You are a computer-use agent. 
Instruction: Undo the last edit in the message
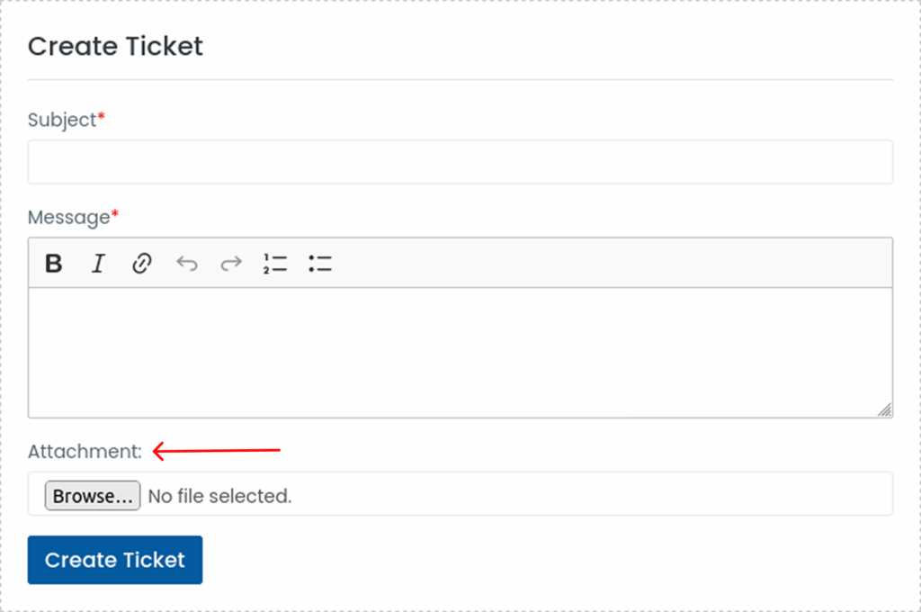click(x=186, y=264)
